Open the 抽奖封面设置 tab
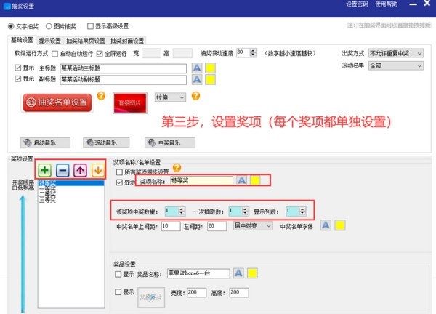The image size is (436, 314). click(x=127, y=41)
